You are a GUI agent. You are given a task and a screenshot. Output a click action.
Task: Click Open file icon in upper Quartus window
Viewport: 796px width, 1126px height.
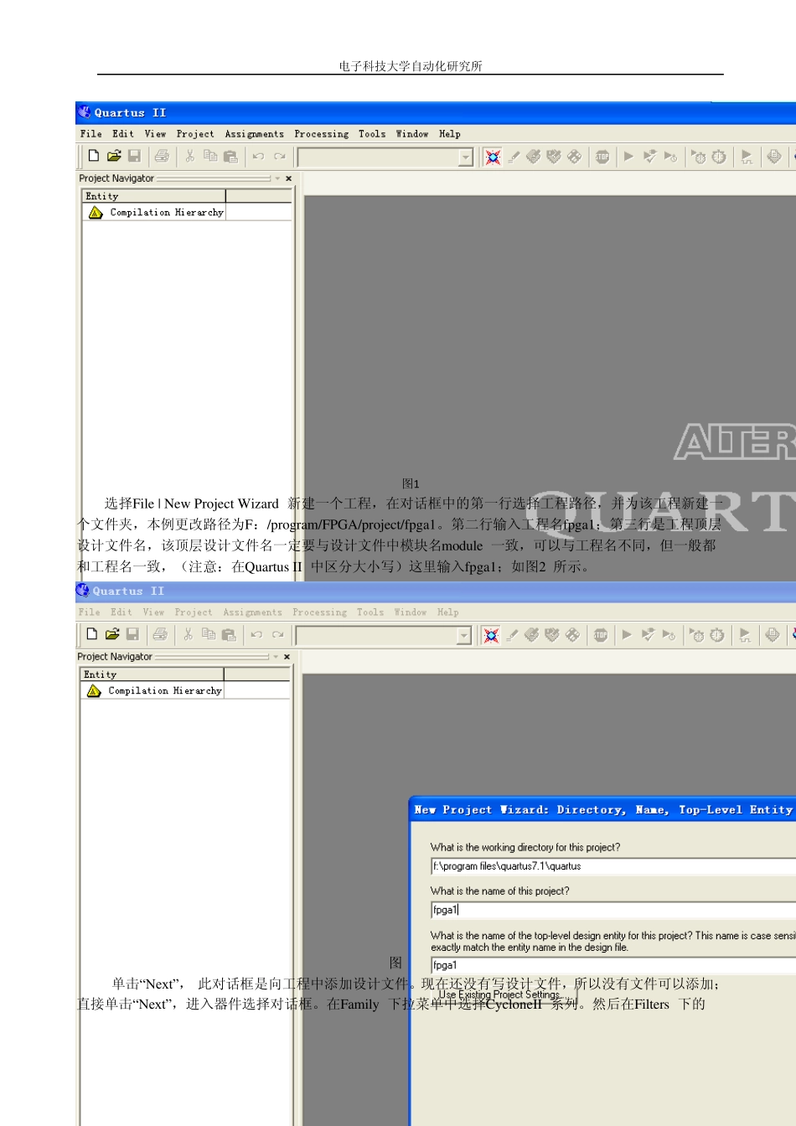point(114,156)
